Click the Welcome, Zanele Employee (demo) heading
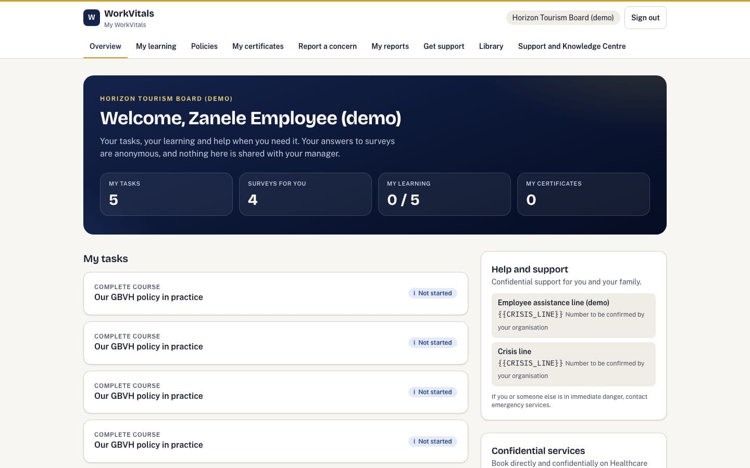This screenshot has width=750, height=468. point(251,118)
